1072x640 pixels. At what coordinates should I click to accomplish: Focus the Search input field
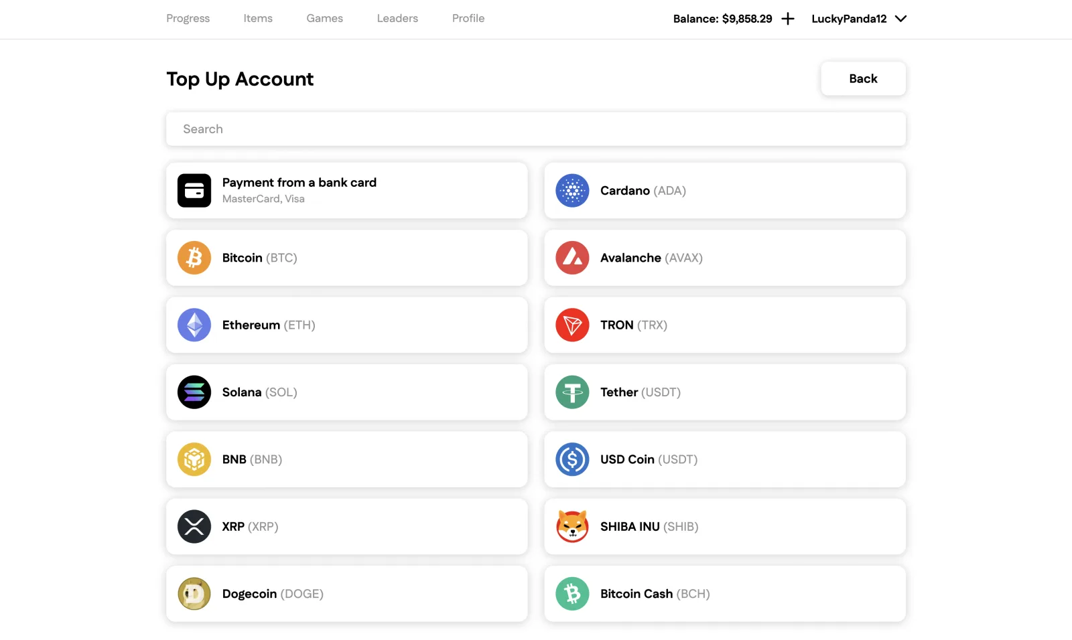coord(536,129)
